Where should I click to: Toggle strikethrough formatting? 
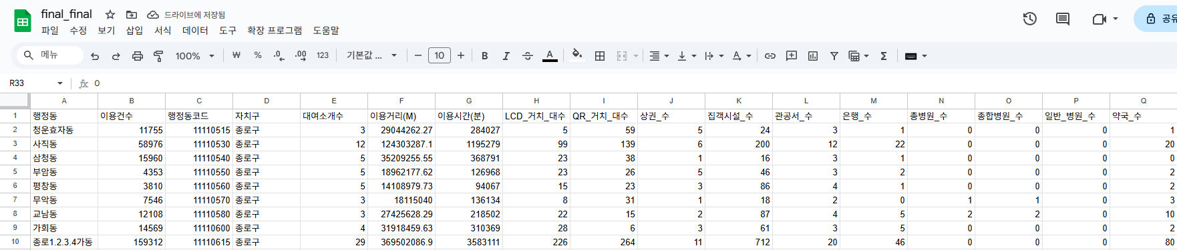point(528,56)
